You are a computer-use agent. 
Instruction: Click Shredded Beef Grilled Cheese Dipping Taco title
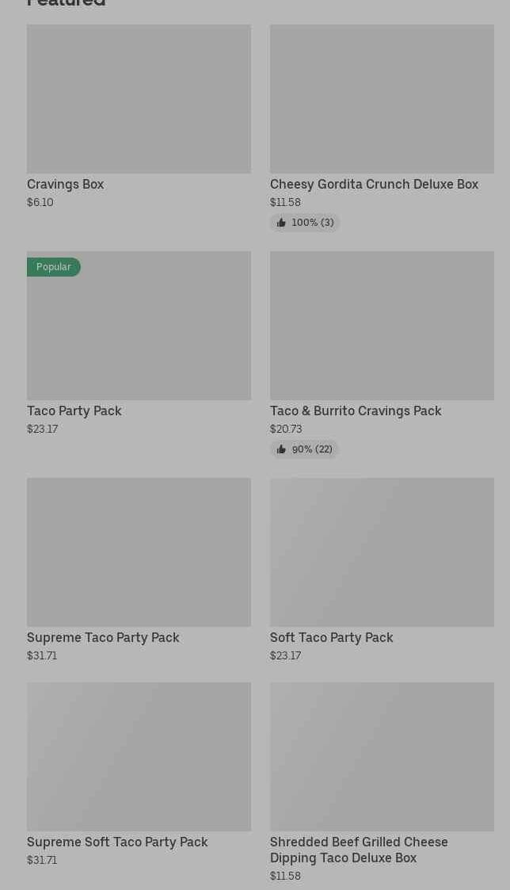tap(359, 850)
